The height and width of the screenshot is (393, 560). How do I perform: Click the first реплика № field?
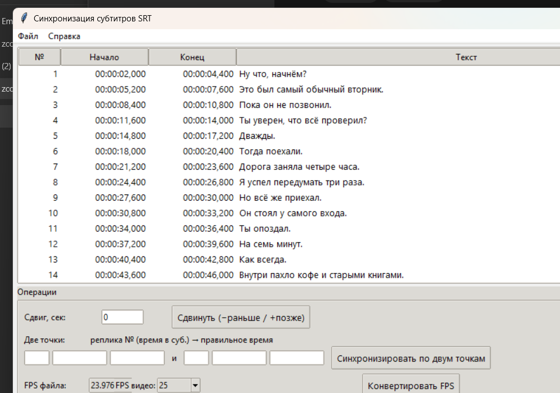pos(37,358)
